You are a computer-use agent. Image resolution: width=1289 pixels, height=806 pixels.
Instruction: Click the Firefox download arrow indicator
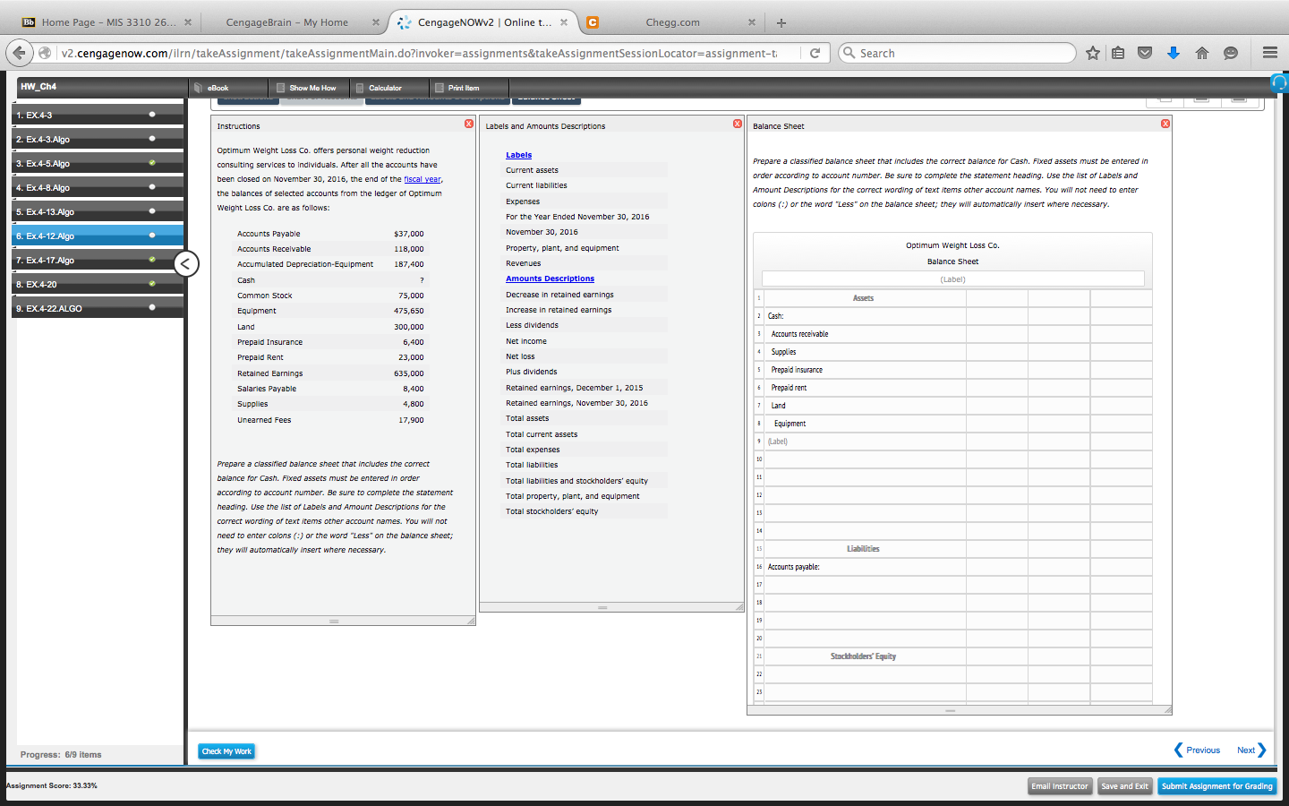click(x=1174, y=53)
